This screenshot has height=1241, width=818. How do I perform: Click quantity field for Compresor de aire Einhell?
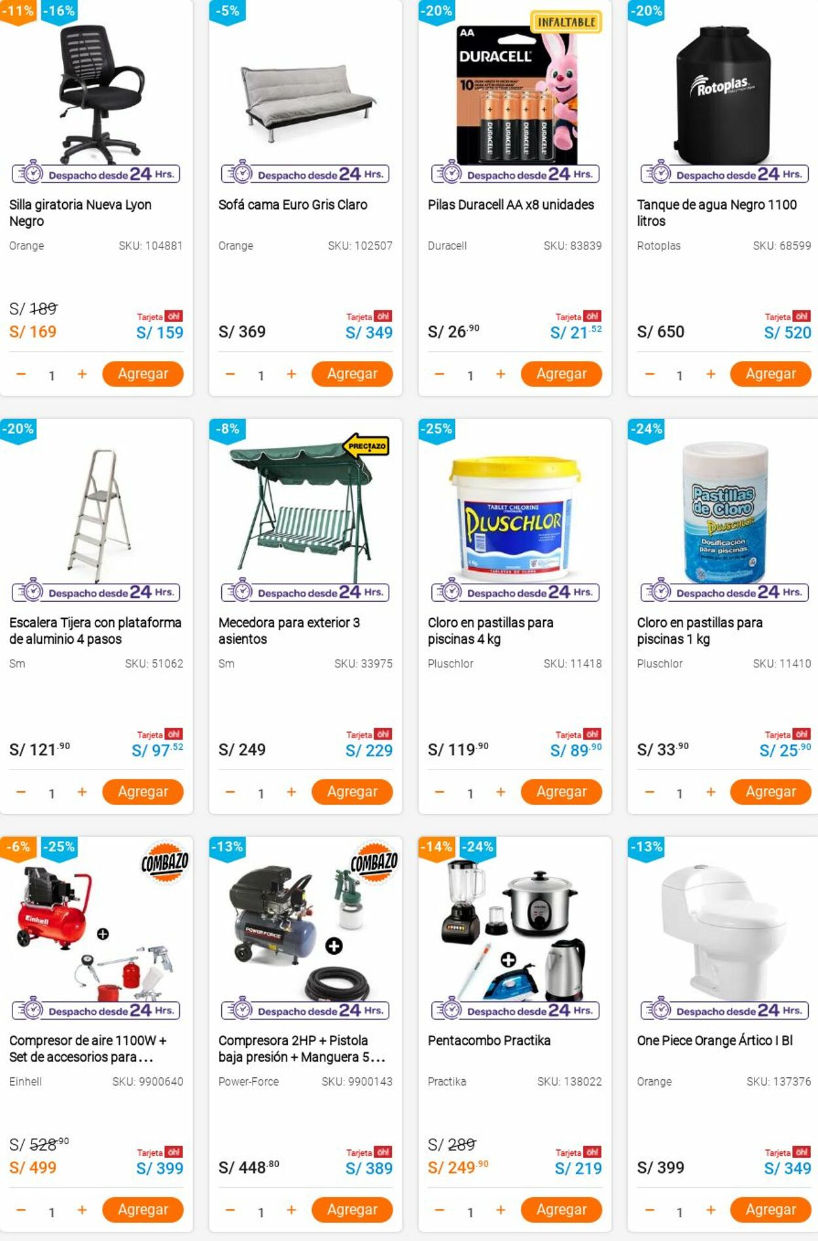point(52,1212)
